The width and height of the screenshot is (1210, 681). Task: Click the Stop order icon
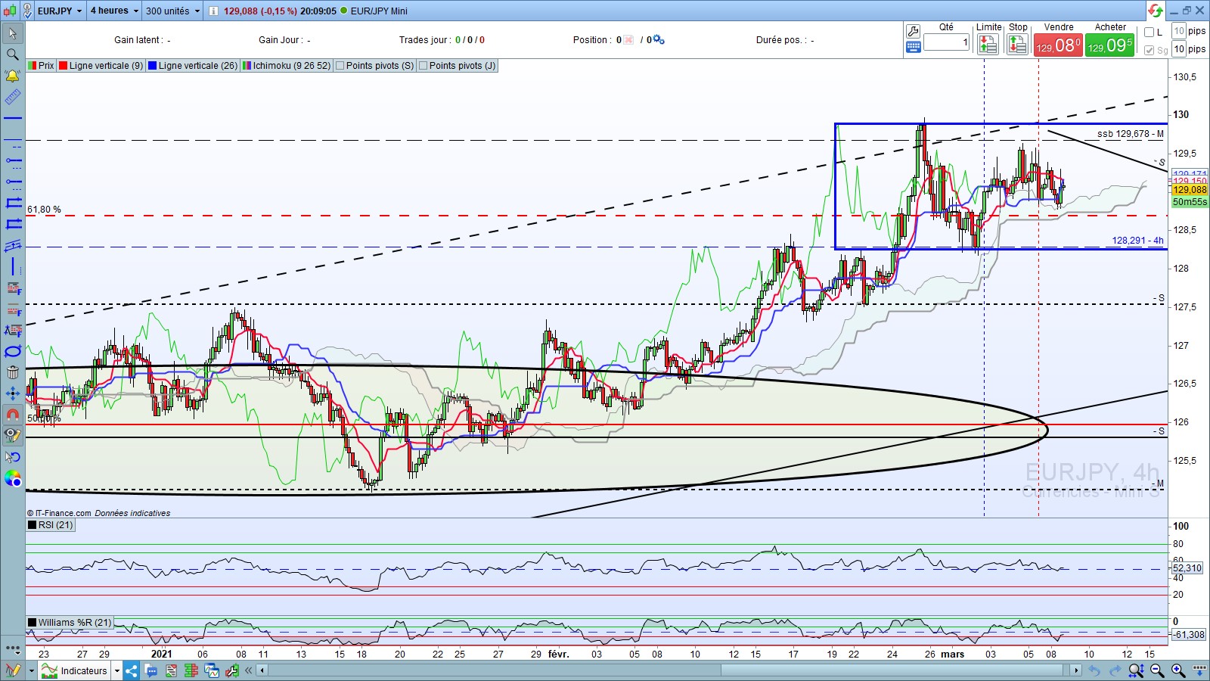1017,45
